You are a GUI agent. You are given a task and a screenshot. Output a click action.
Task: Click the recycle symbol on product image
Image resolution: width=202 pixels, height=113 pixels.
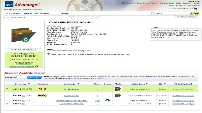point(26,39)
